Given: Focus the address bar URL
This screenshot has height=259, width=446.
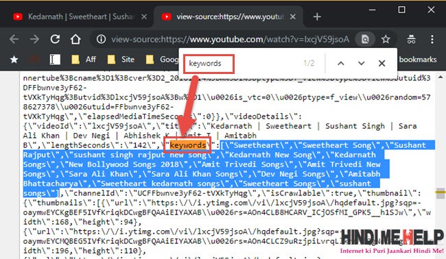Looking at the screenshot, I should (230, 39).
